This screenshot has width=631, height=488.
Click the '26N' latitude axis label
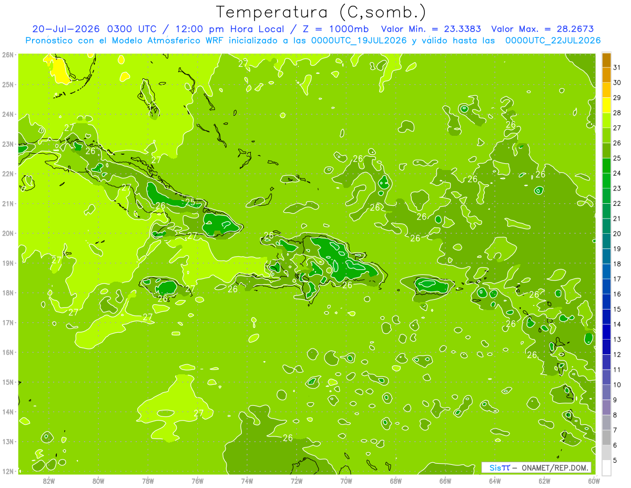[8, 55]
